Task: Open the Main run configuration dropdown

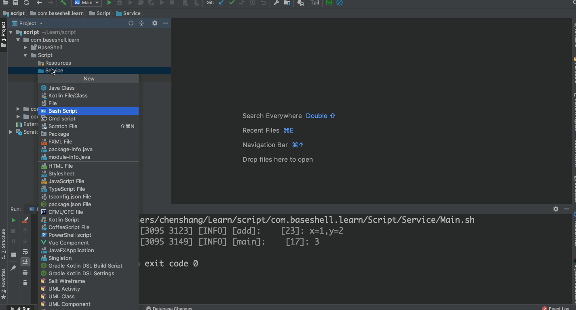Action: (87, 3)
